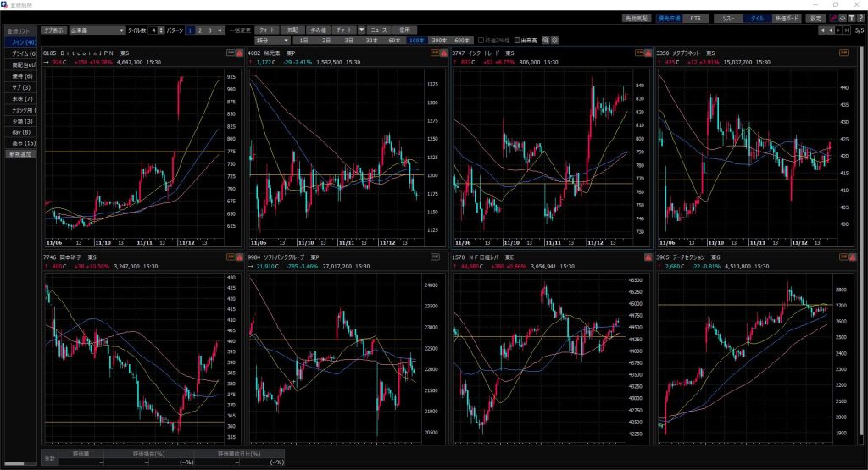Open help question mark icon at top right
Viewport: 868px width, 470px height.
(860, 18)
